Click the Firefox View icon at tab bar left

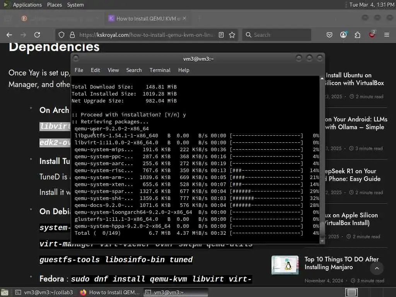click(8, 19)
